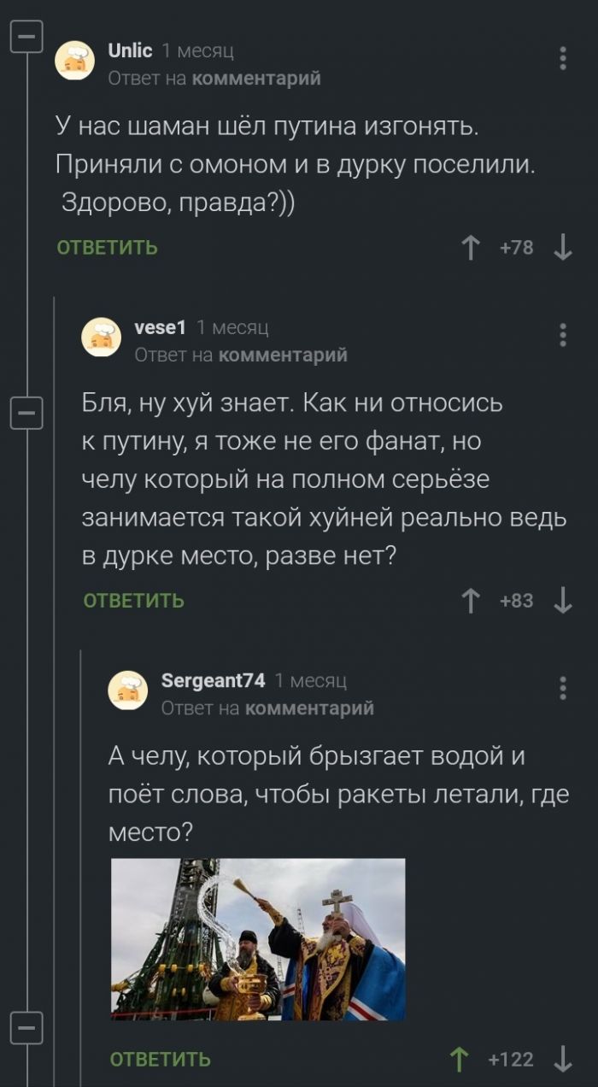
Task: Reply to the Unlic comment
Action: [x=107, y=248]
